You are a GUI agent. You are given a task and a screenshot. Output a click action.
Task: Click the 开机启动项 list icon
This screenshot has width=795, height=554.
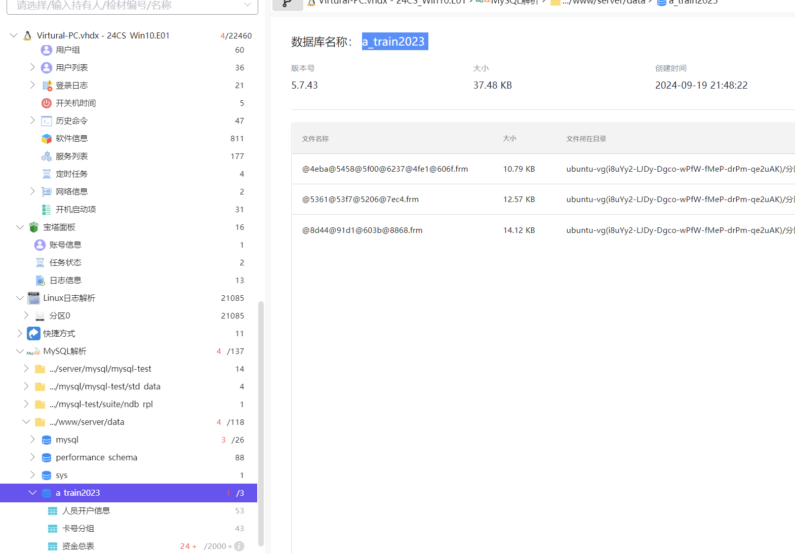(47, 210)
